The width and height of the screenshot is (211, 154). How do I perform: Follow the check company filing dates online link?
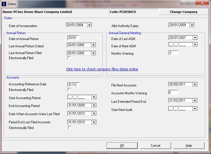point(102,69)
